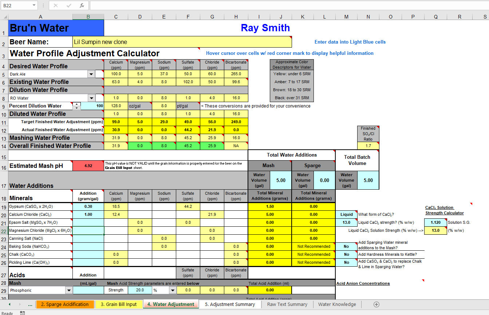Click the CaCl2 Solution Strength Calculator heading
Screen dimensions: 489x315
[x=445, y=210]
